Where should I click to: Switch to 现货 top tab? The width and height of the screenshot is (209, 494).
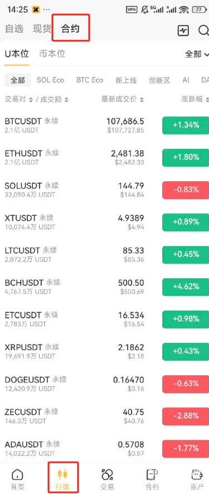pos(42,29)
